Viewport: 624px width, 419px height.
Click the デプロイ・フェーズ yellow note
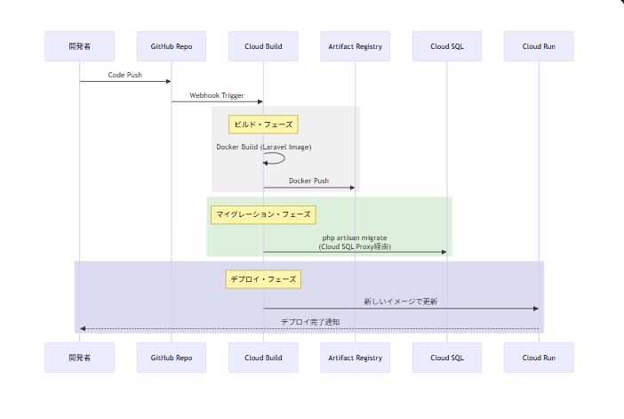pyautogui.click(x=263, y=279)
